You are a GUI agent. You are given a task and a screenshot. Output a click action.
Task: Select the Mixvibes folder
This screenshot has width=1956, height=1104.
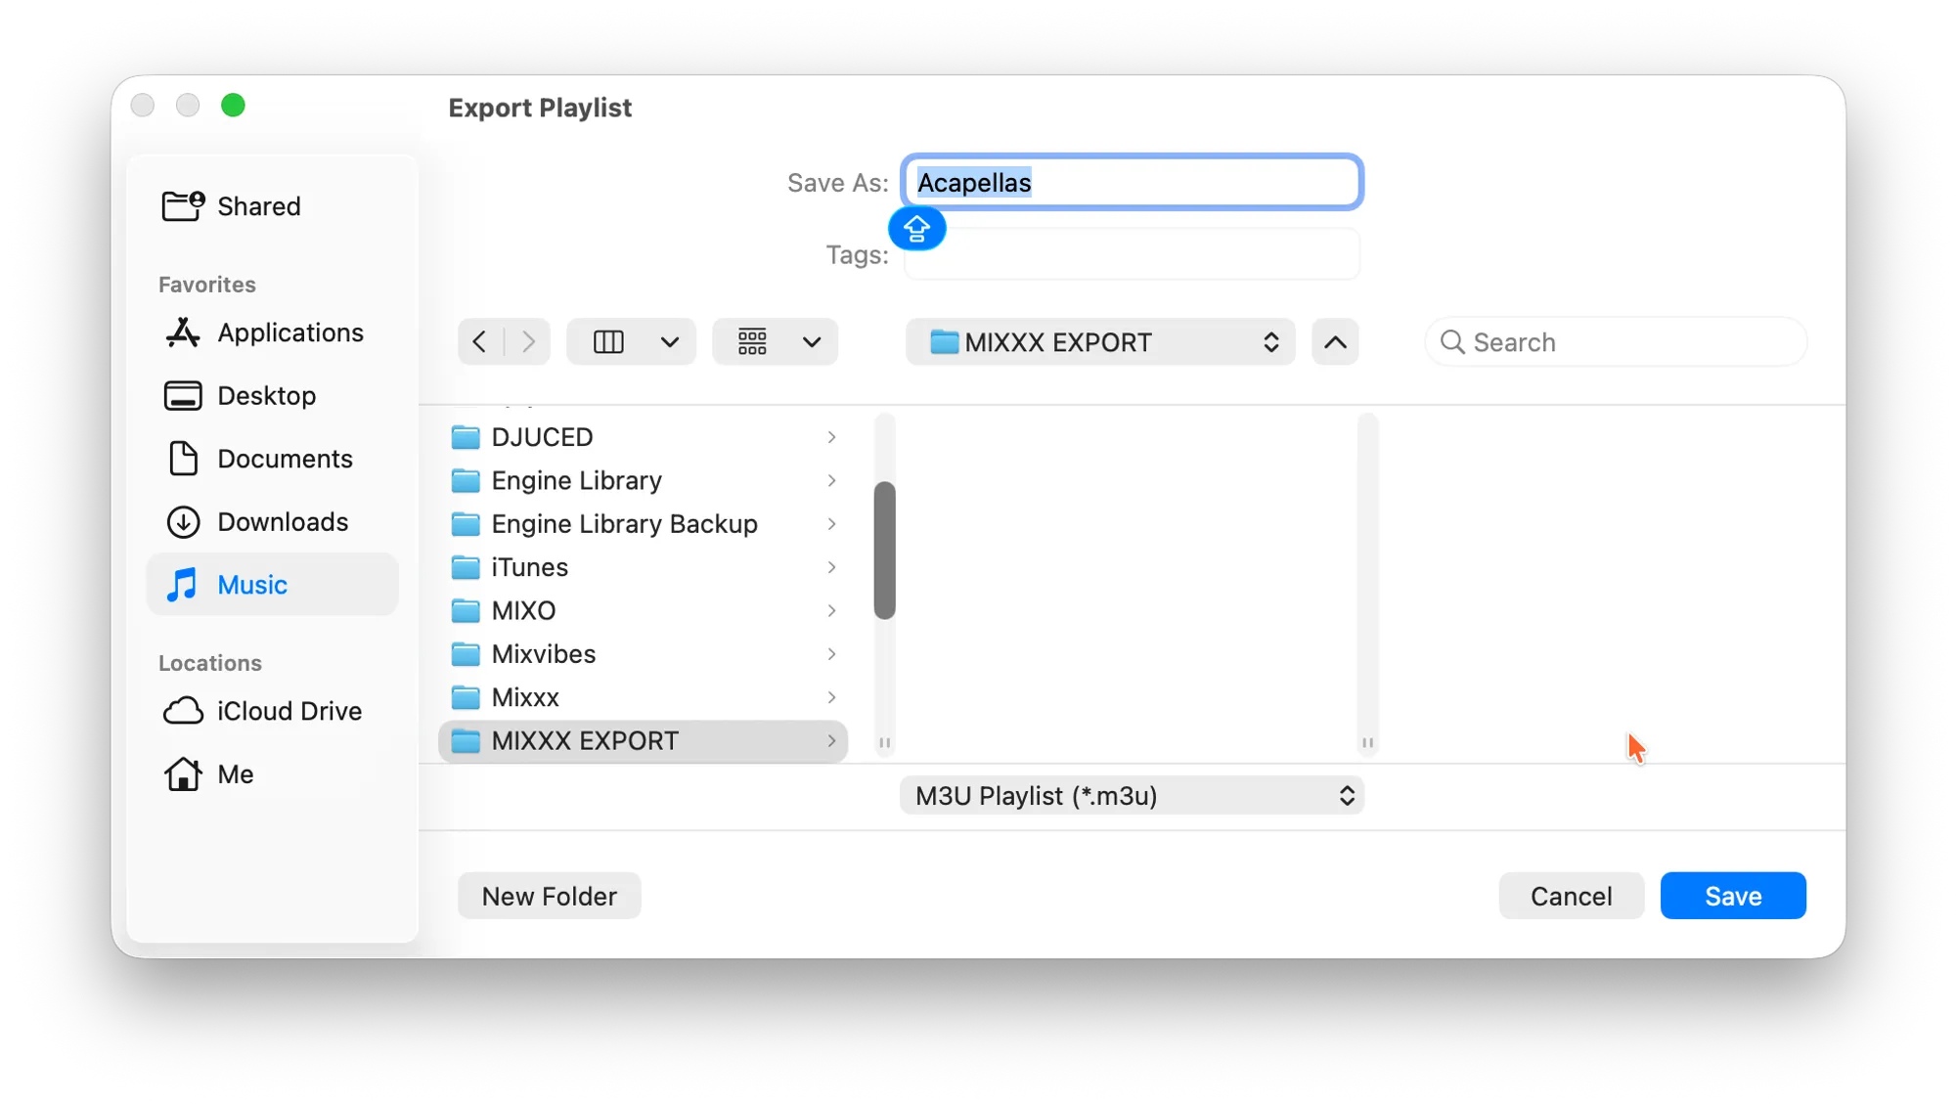[x=544, y=654]
